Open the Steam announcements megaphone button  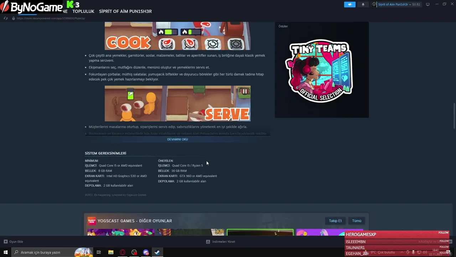coord(349,4)
